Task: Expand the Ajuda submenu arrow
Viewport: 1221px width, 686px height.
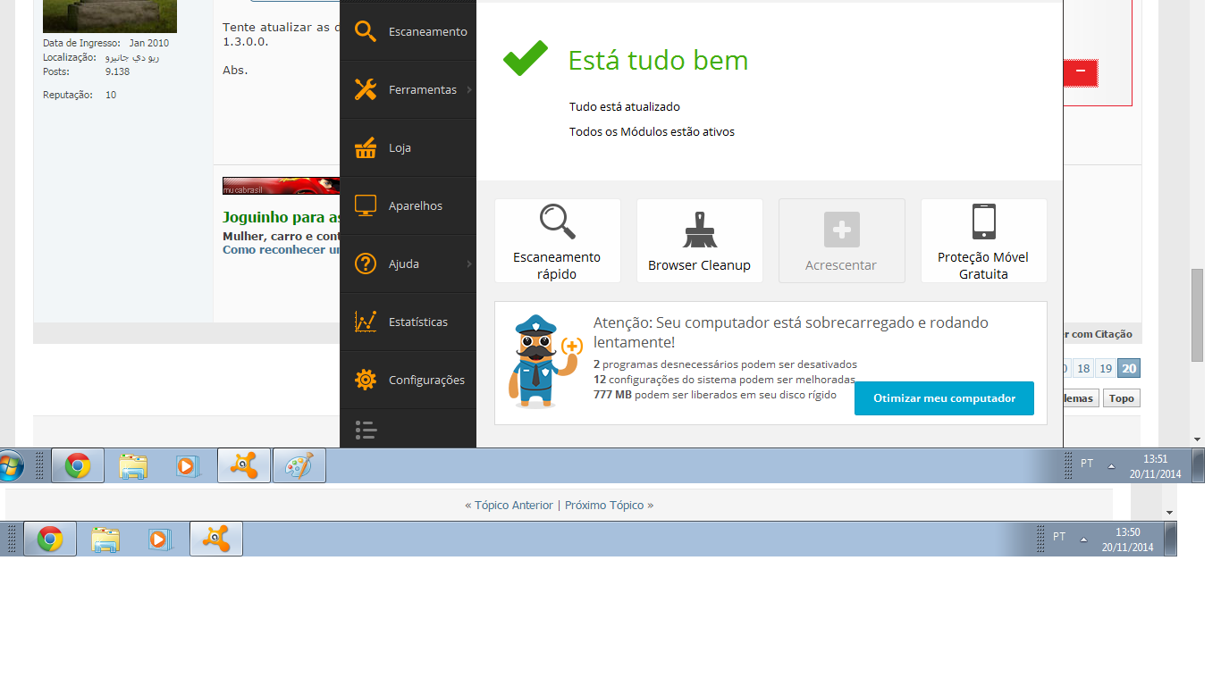Action: (469, 264)
